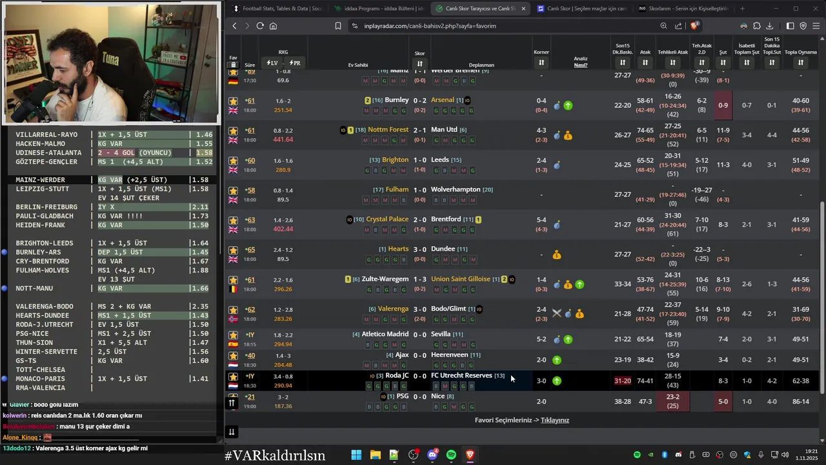Click IO badge next to Union Saint Gilloise
This screenshot has height=465, width=826.
pos(512,279)
